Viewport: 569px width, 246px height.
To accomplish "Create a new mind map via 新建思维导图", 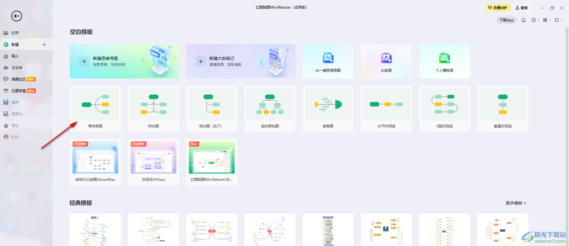I will coord(124,61).
